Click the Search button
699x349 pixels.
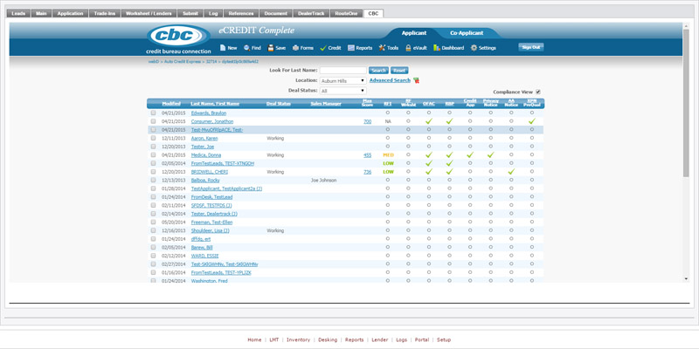coord(378,71)
